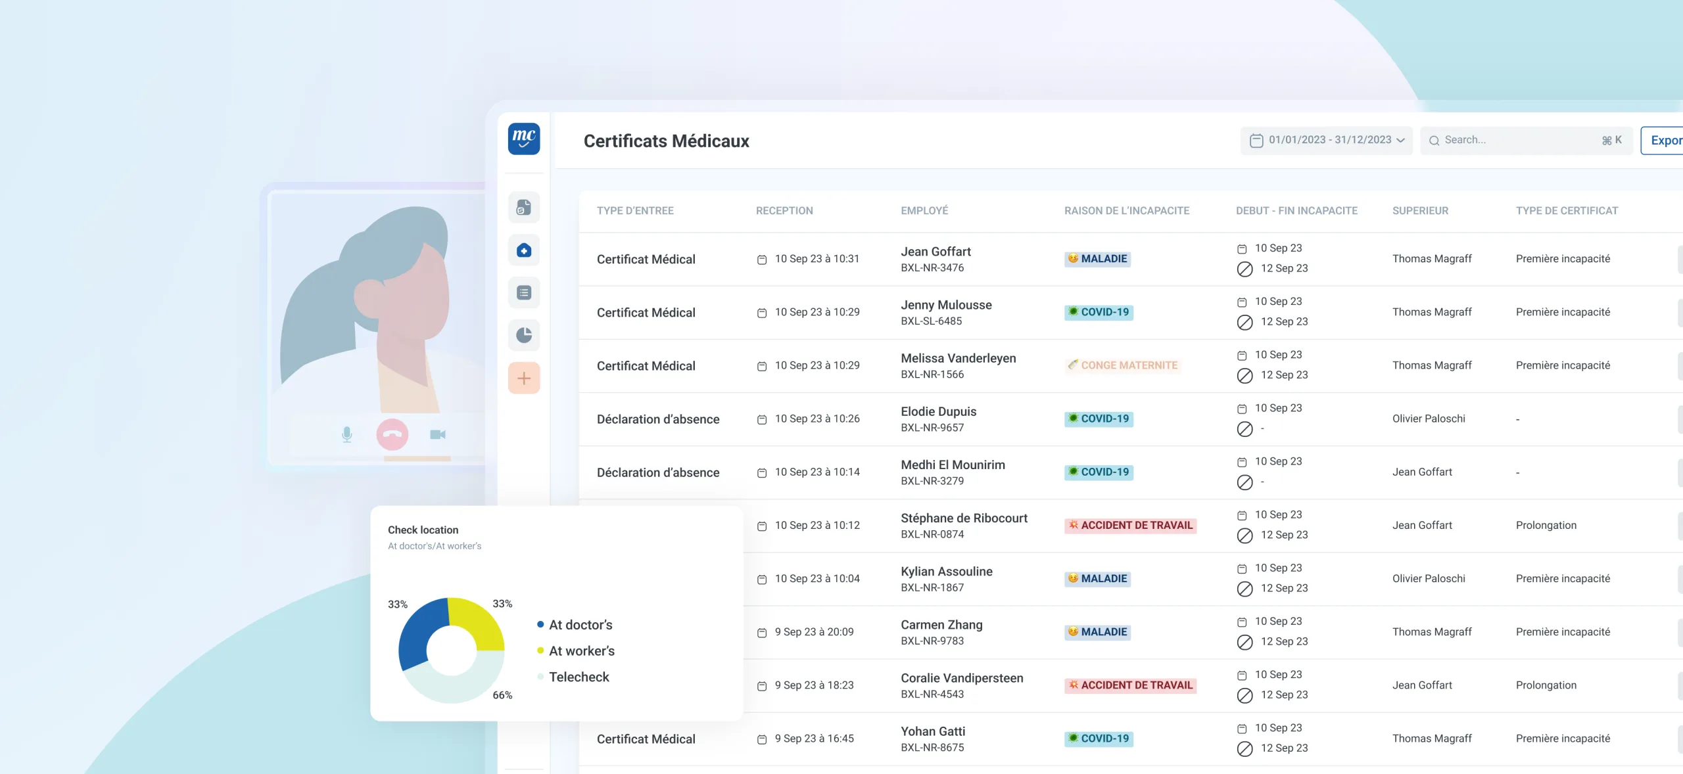1683x774 pixels.
Task: Open employee Melissa Vanderleyen
Action: pyautogui.click(x=958, y=358)
